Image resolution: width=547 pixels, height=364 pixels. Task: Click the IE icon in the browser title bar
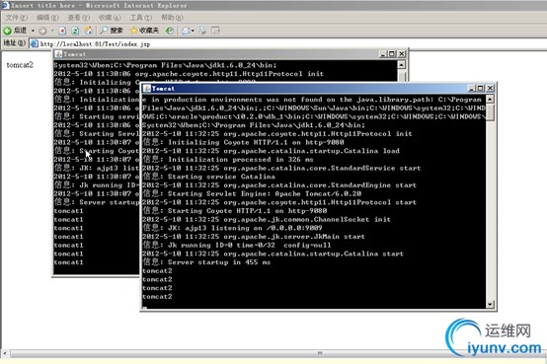point(5,5)
